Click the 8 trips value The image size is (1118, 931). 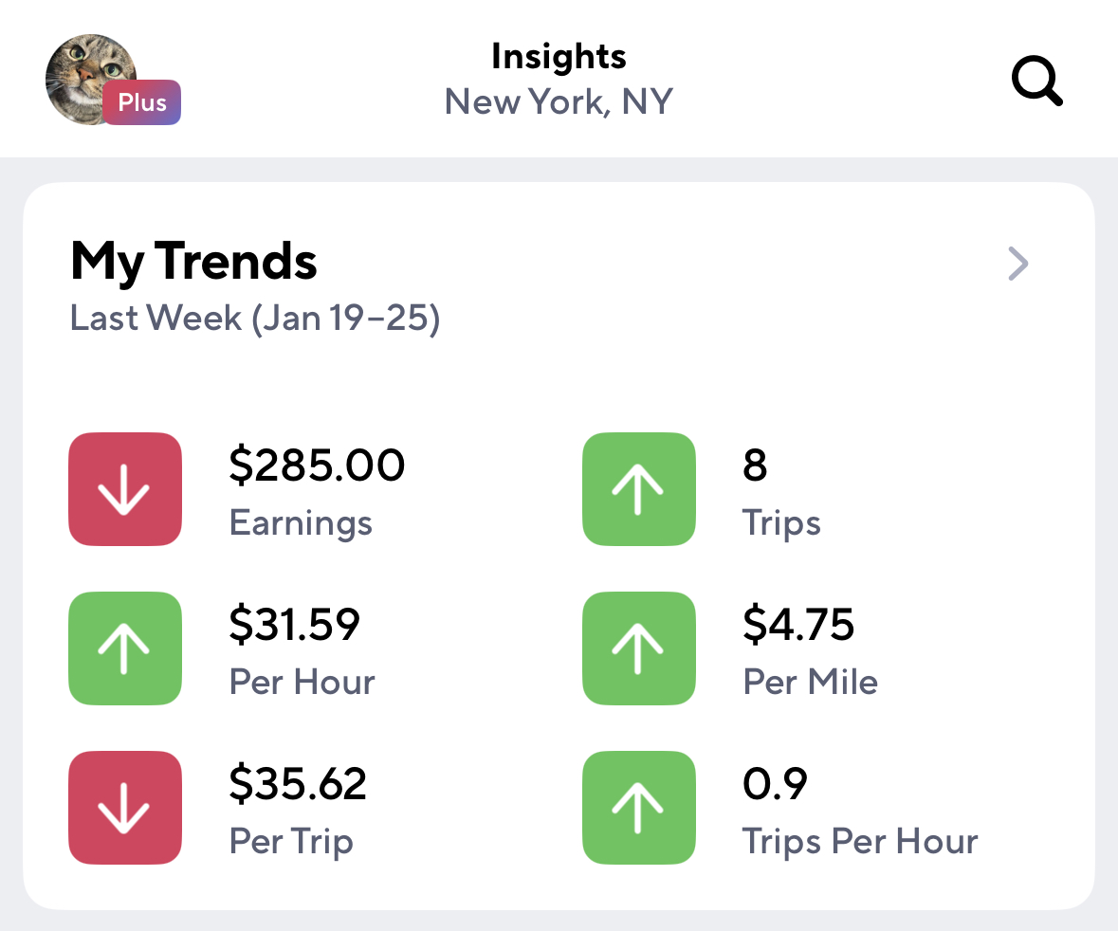click(755, 465)
